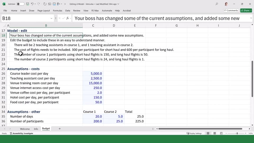Select the 15,000.0 venue room cost cell
254x143 pixels.
click(93, 83)
